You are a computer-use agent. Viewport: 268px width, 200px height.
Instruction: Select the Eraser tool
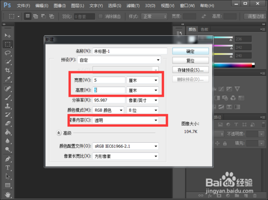[x=8, y=123]
